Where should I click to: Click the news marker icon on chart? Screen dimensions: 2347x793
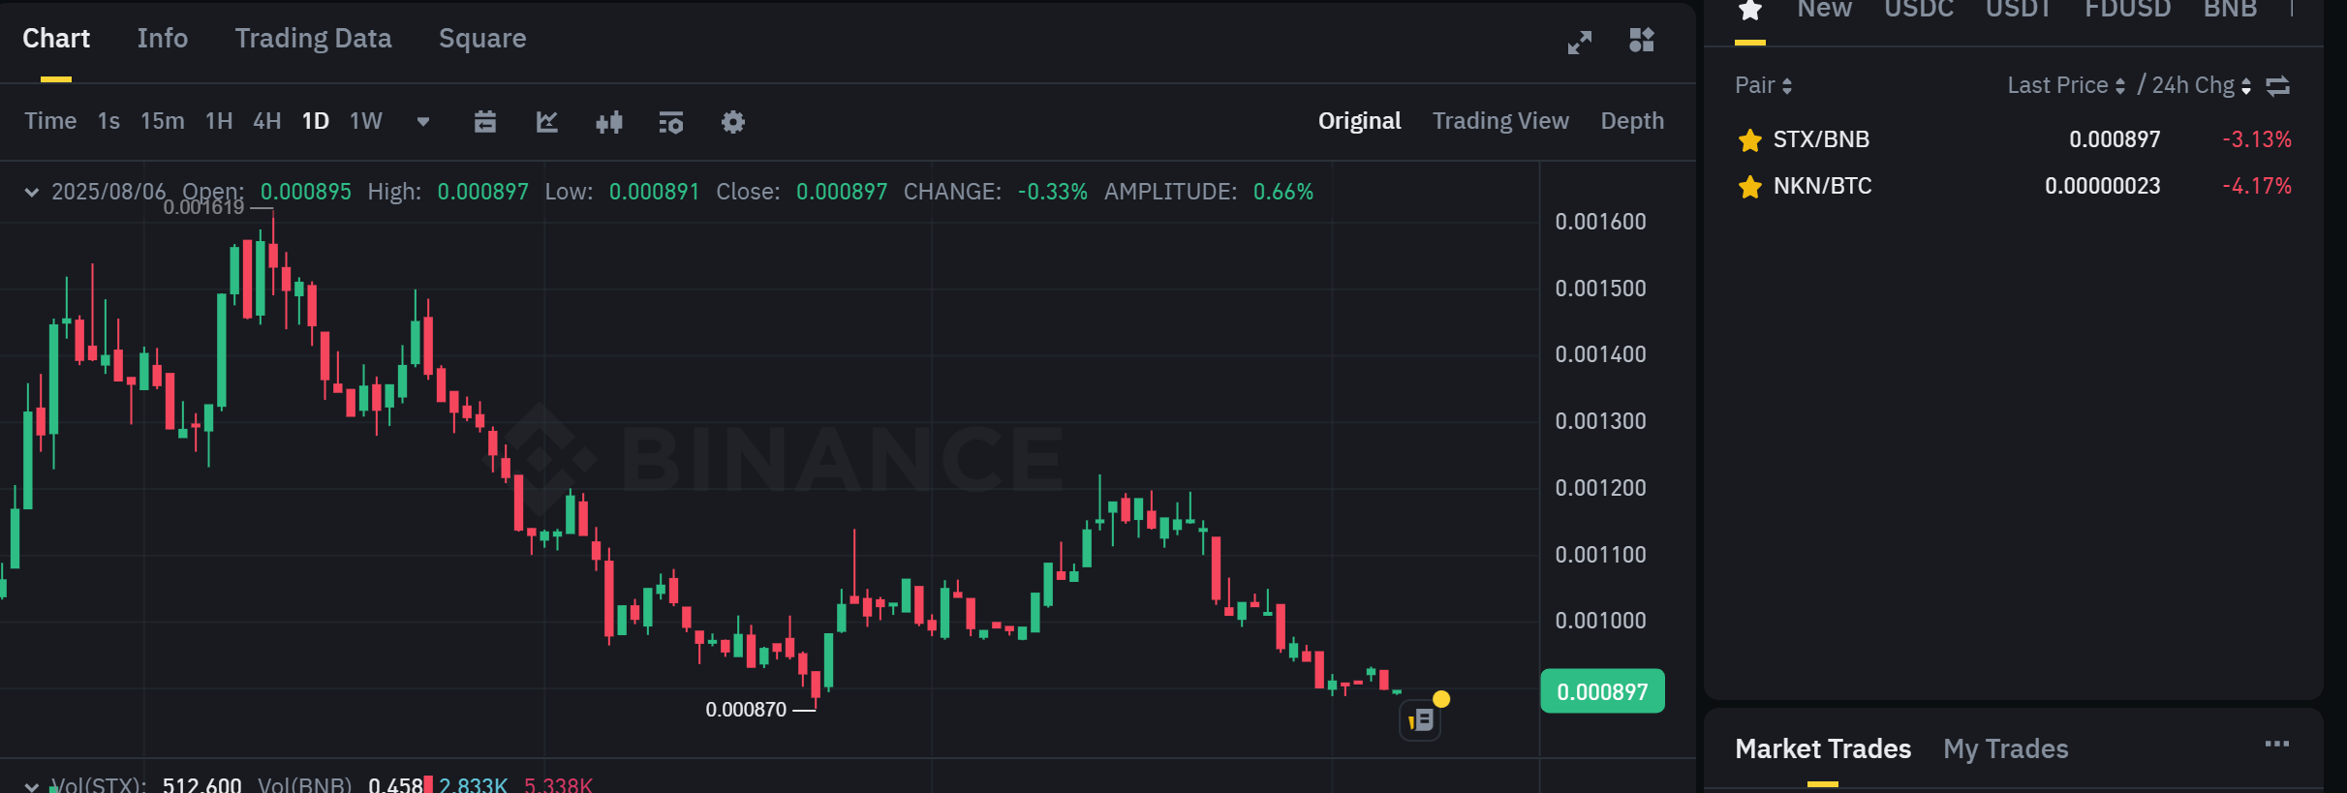(x=1420, y=720)
